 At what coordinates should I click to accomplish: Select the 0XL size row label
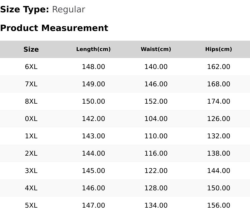coord(31,119)
